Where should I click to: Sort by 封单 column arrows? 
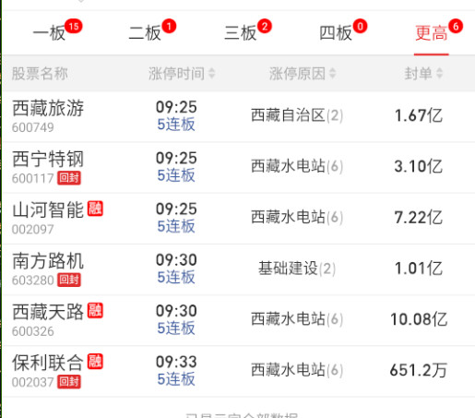coord(440,74)
